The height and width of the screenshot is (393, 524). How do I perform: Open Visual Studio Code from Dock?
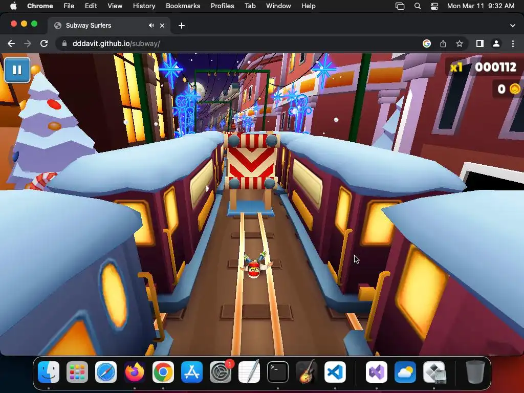click(x=335, y=372)
